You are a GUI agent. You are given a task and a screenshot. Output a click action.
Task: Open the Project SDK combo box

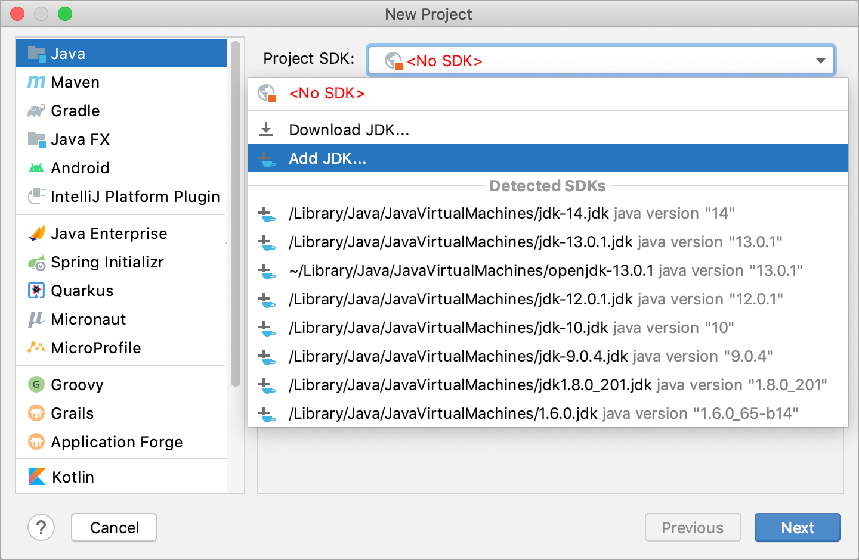[601, 60]
